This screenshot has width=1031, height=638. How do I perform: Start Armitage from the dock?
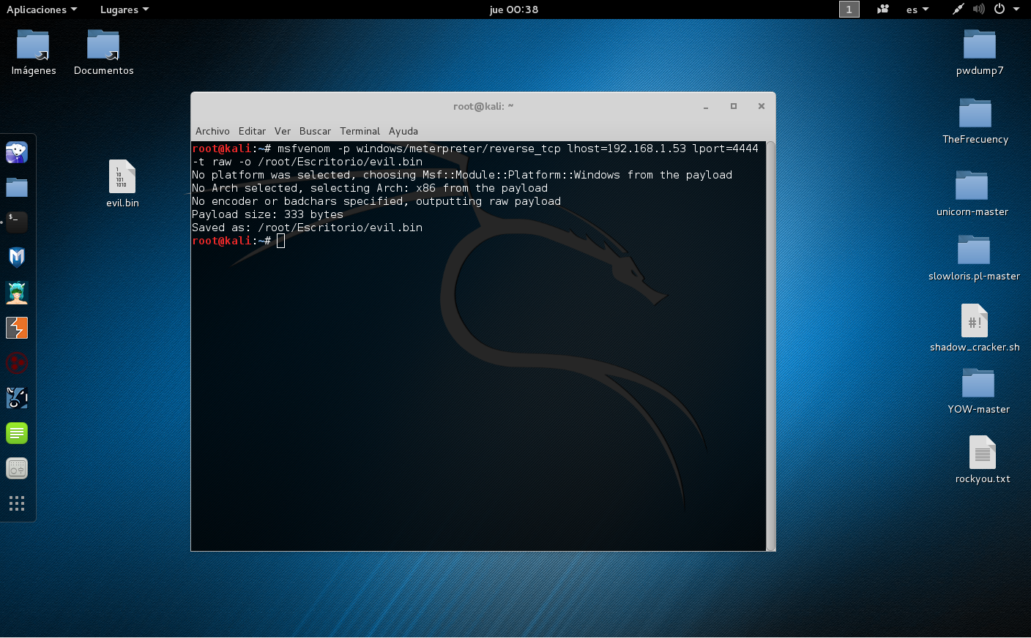[x=17, y=292]
